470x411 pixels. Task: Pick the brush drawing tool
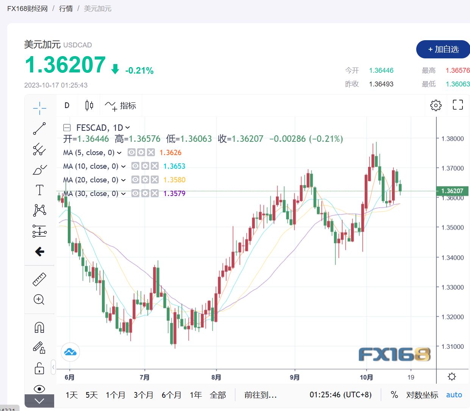coord(39,169)
